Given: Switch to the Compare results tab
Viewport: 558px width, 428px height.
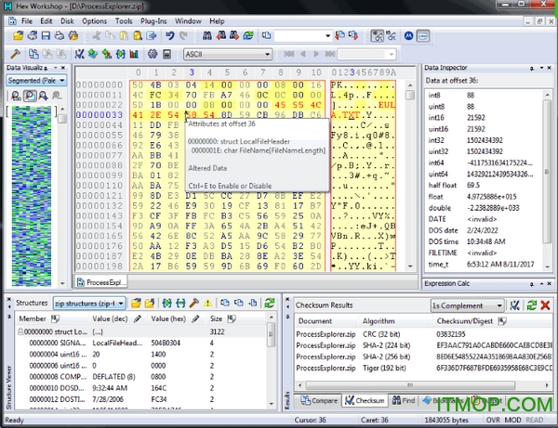Looking at the screenshot, I should 319,400.
